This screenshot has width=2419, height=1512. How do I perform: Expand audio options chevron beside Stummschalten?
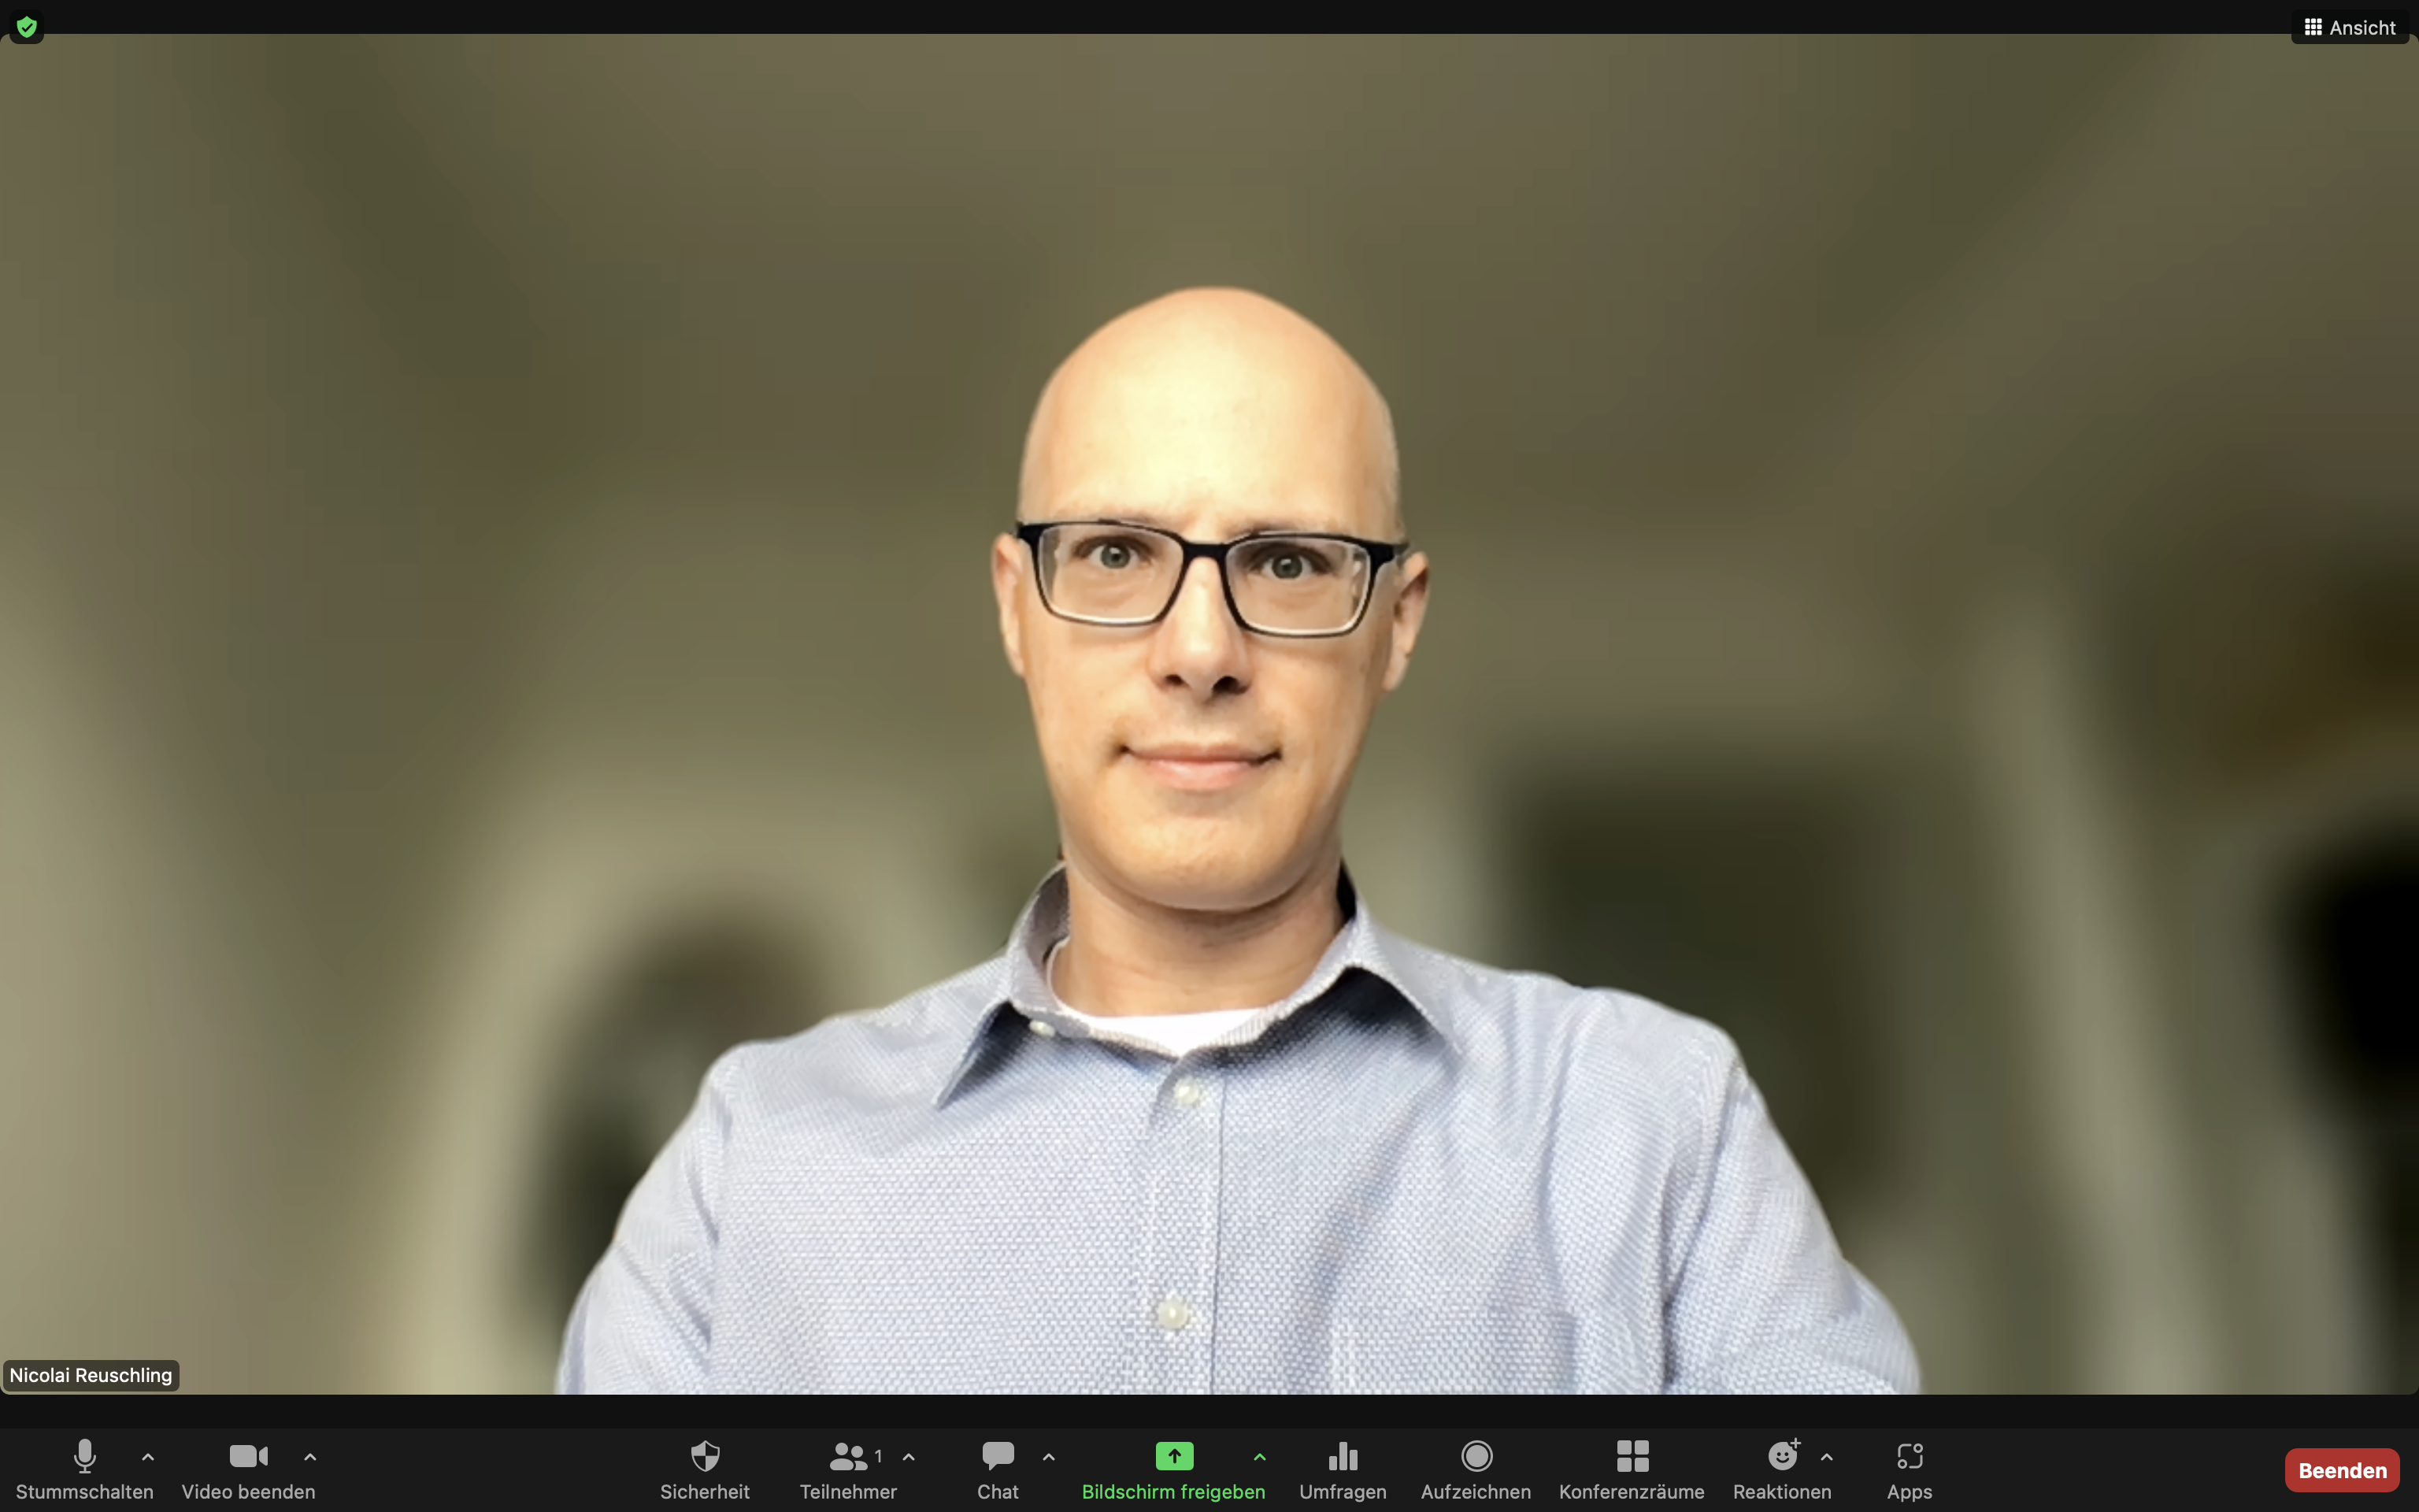(x=148, y=1457)
